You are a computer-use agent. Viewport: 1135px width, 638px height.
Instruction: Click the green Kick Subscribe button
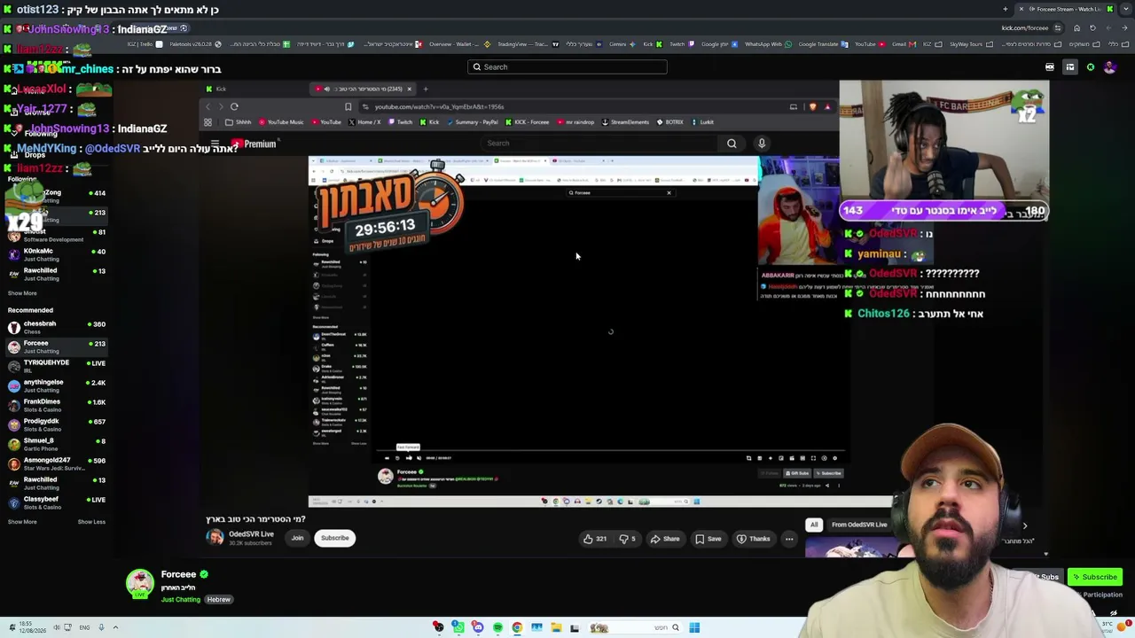pyautogui.click(x=1094, y=577)
